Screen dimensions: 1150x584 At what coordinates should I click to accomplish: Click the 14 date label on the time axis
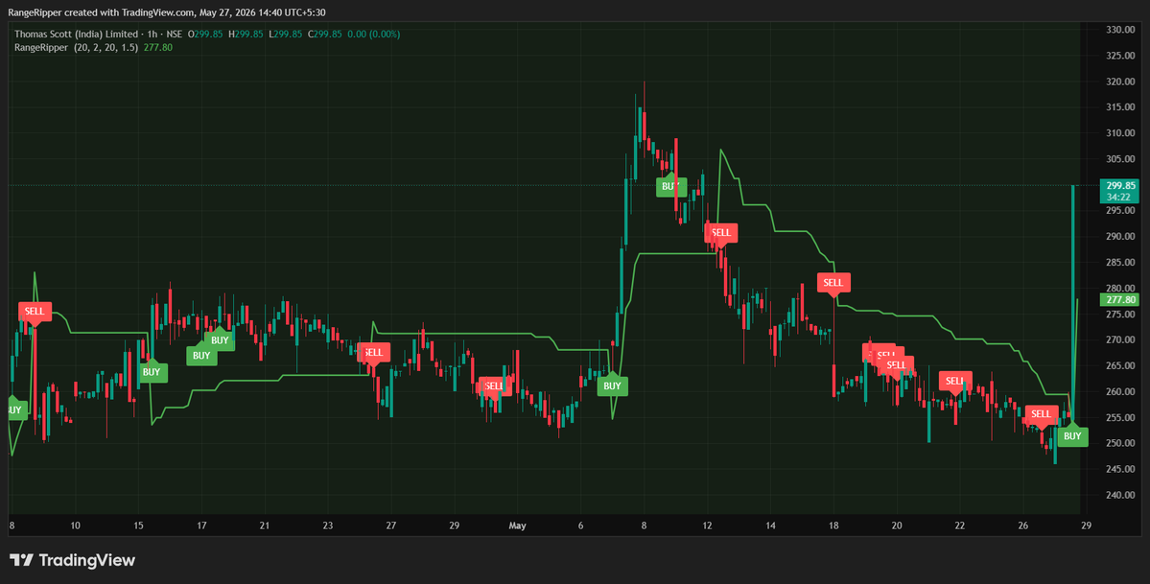[770, 526]
